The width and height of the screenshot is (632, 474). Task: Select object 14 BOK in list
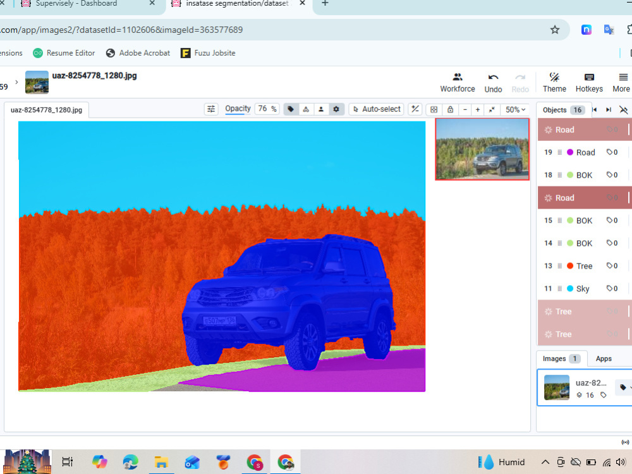coord(585,243)
